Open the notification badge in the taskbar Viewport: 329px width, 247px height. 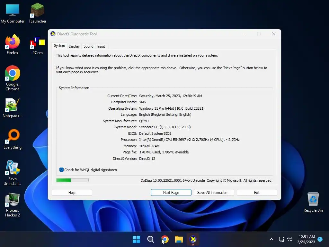pos(320,239)
